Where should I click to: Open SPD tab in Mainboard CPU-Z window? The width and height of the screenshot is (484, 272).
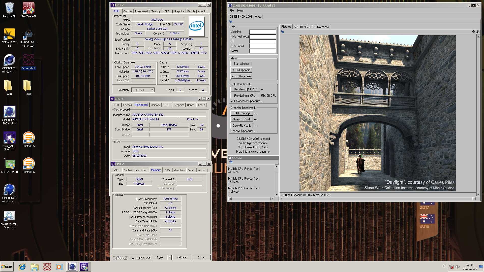167,105
